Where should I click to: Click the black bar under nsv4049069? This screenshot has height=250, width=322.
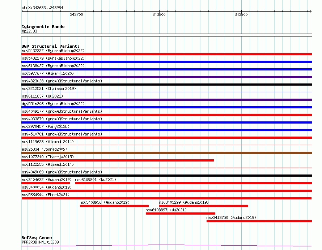[x=166, y=176]
